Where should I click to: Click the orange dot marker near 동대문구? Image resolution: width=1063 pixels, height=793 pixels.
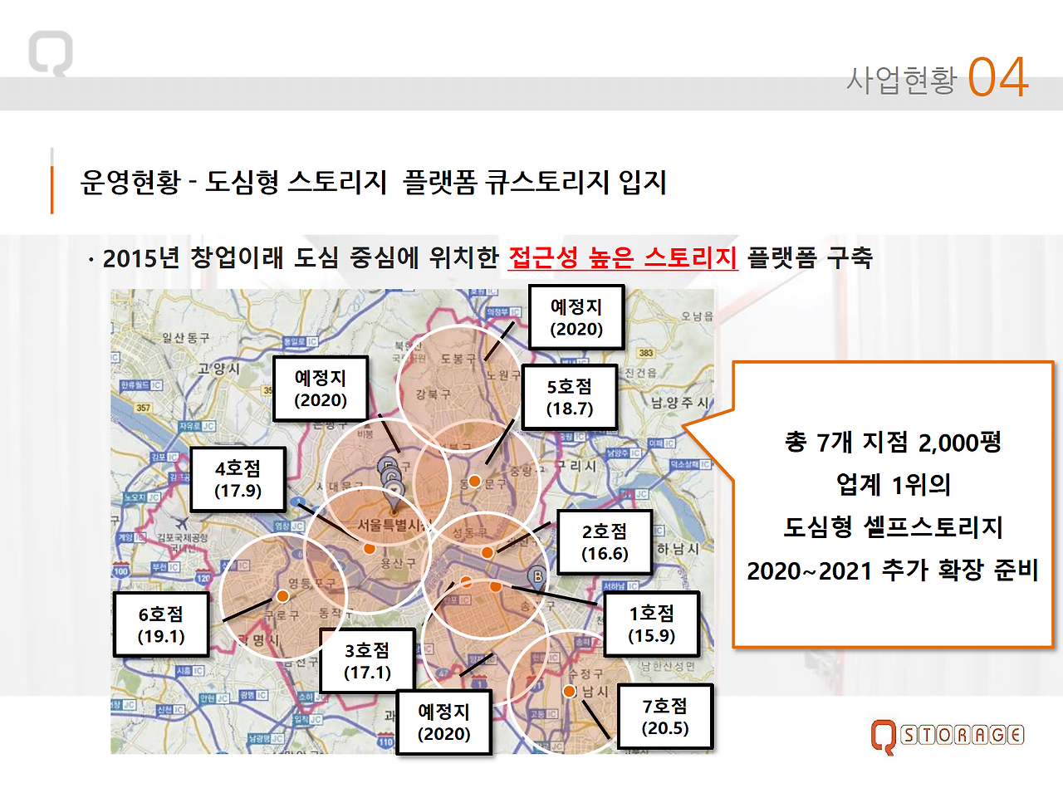(x=474, y=482)
